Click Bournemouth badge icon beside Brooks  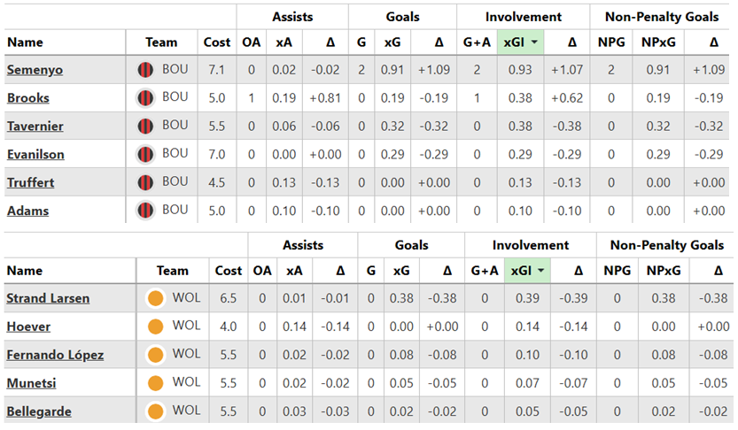[x=146, y=98]
